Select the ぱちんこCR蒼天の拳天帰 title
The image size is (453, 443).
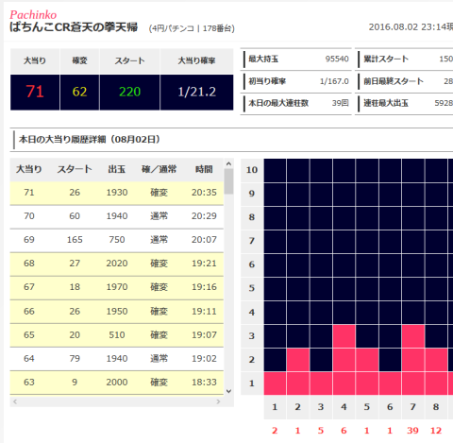tap(74, 27)
